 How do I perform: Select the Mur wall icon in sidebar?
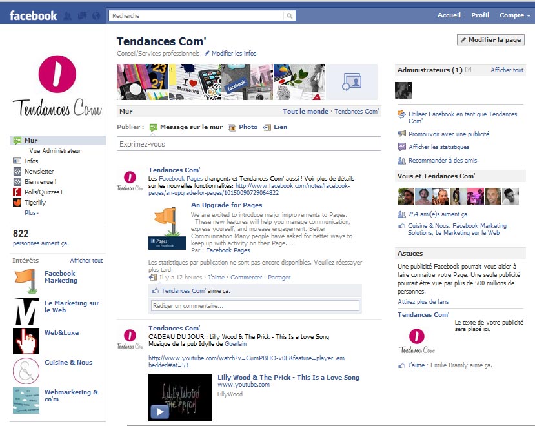click(17, 140)
